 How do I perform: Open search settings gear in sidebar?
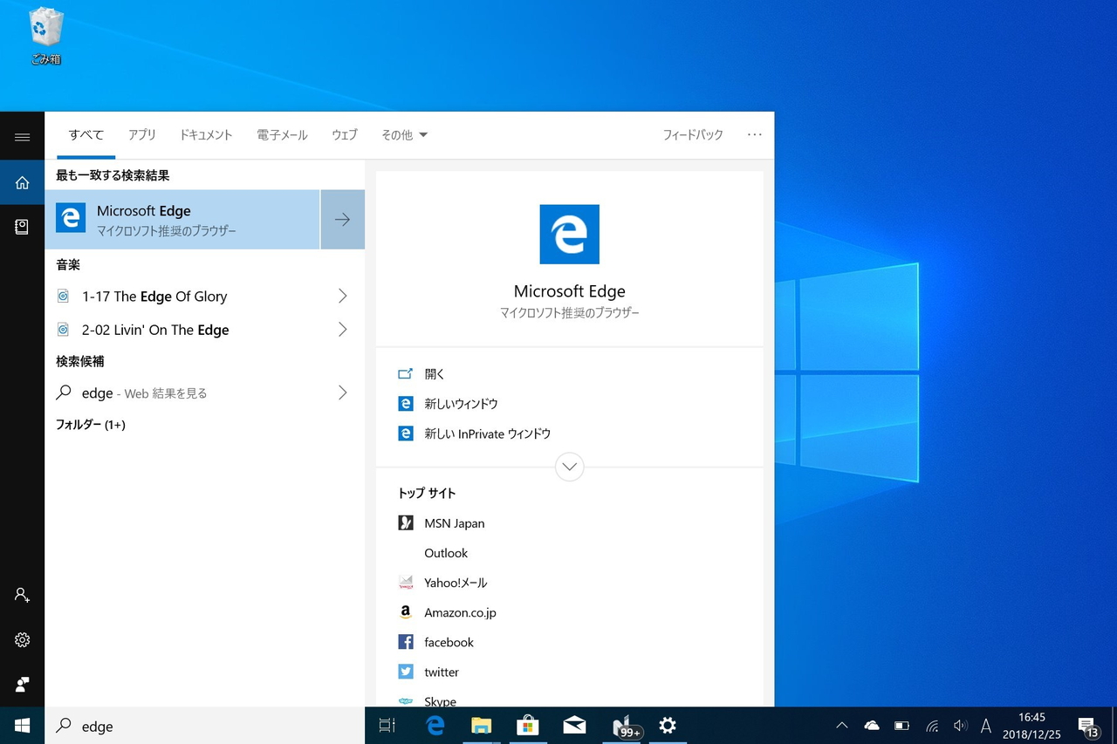[23, 639]
